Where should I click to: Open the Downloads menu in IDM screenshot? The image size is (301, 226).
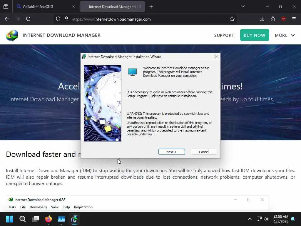38,207
